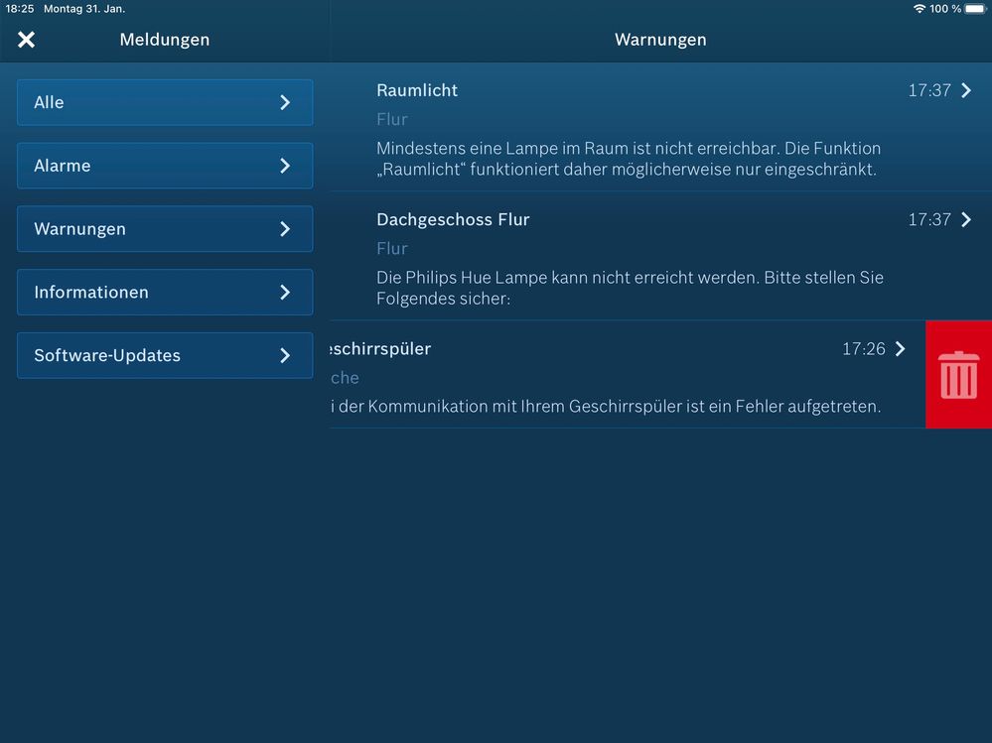Tap the 17:26 timestamp of the dishwasher warning

(863, 349)
